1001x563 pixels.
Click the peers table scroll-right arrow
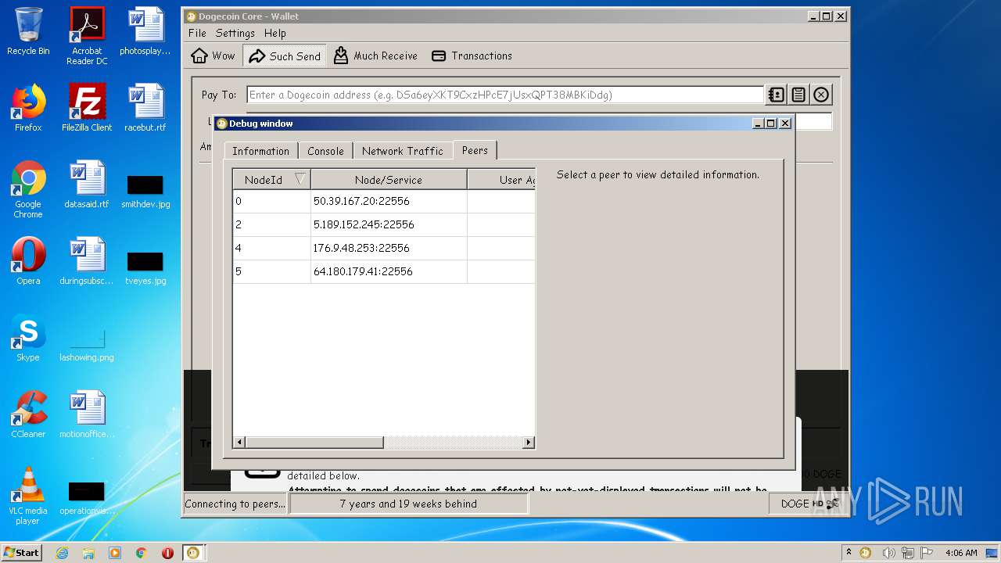529,442
